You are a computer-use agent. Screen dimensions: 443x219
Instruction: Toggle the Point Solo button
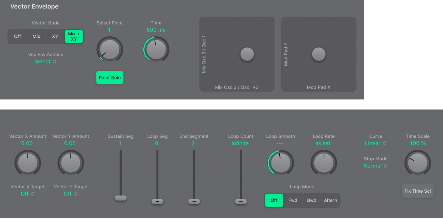coord(110,78)
